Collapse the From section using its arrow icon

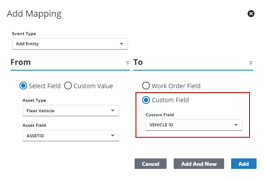click(x=128, y=64)
